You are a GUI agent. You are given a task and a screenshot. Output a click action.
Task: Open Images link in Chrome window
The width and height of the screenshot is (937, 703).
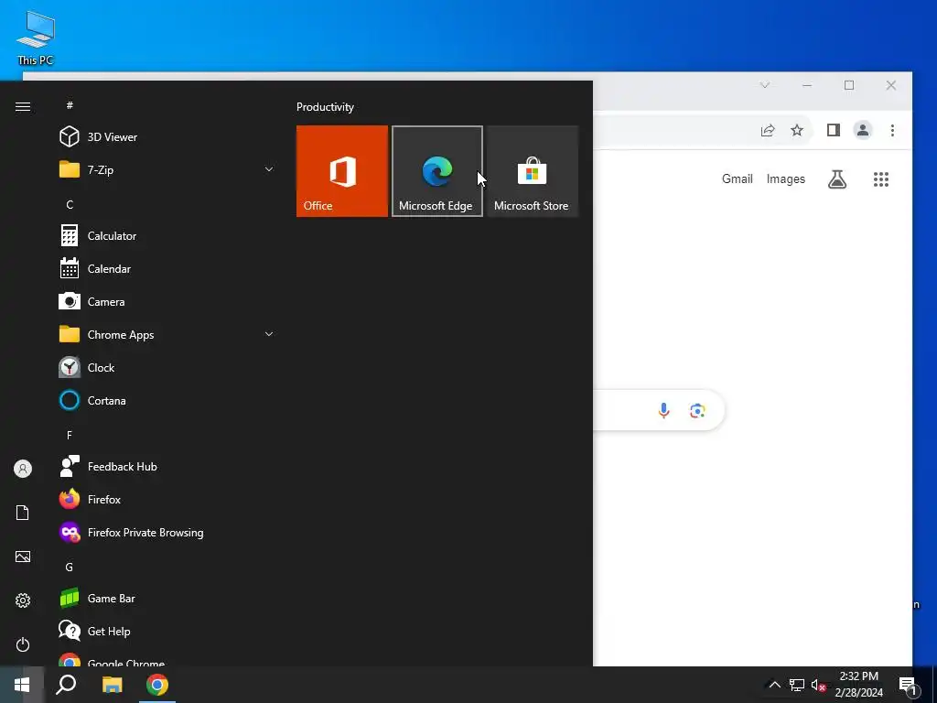click(786, 178)
